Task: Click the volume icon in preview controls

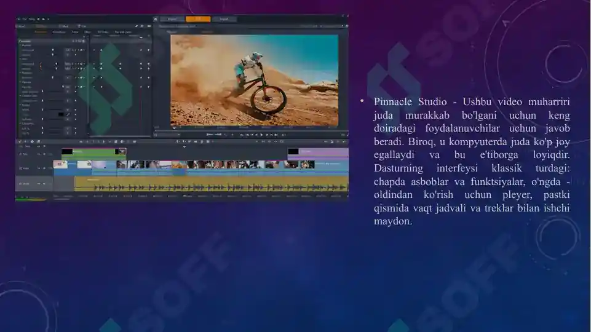Action: [284, 135]
